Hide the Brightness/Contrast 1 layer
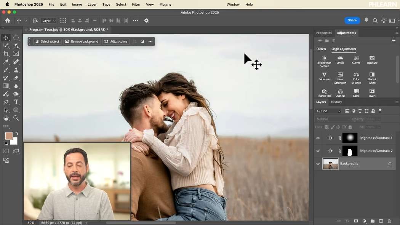This screenshot has height=225, width=400. point(318,138)
